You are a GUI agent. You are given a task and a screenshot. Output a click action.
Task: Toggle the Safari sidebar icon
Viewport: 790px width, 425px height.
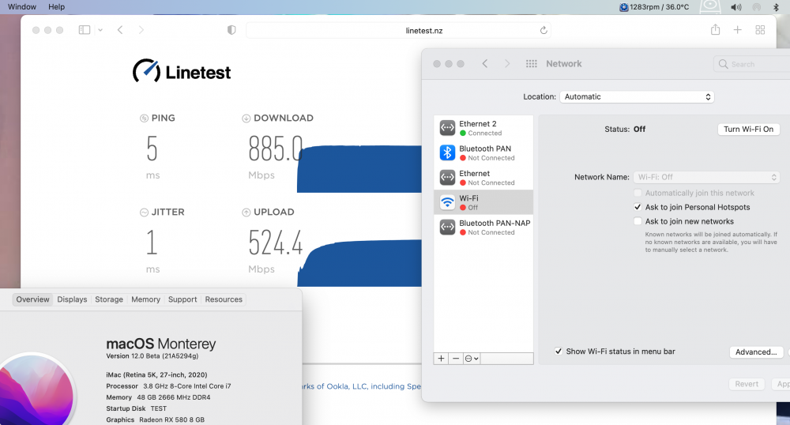pos(85,30)
